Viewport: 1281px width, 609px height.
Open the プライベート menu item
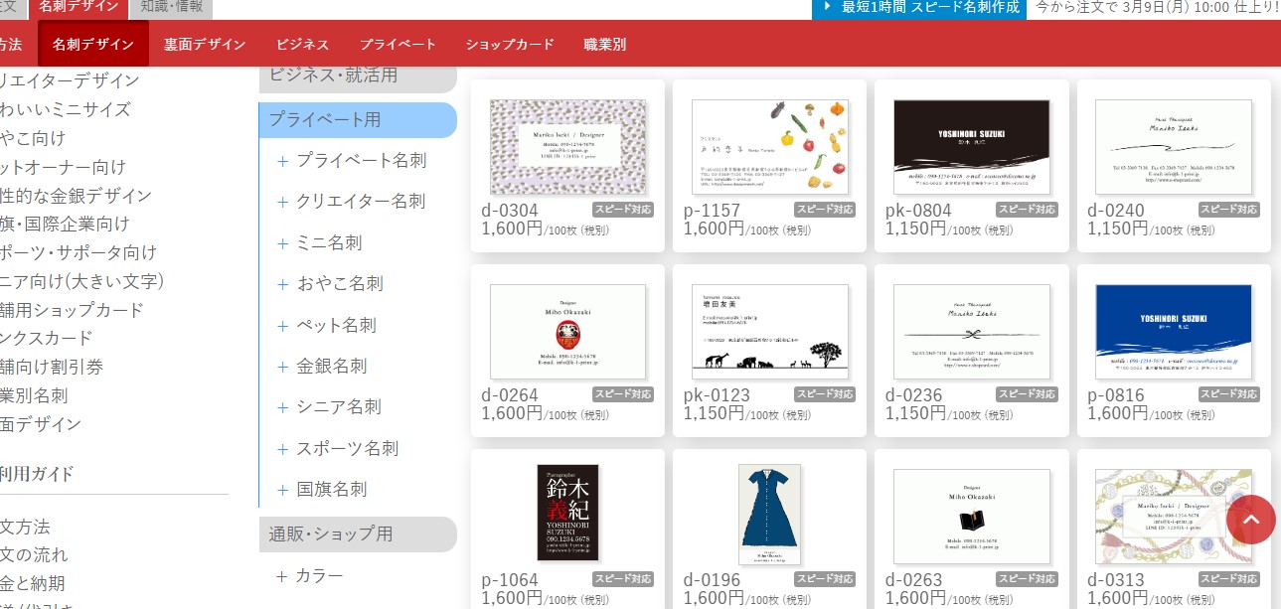[398, 44]
